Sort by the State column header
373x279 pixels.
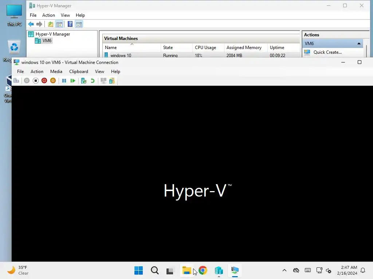click(x=177, y=48)
